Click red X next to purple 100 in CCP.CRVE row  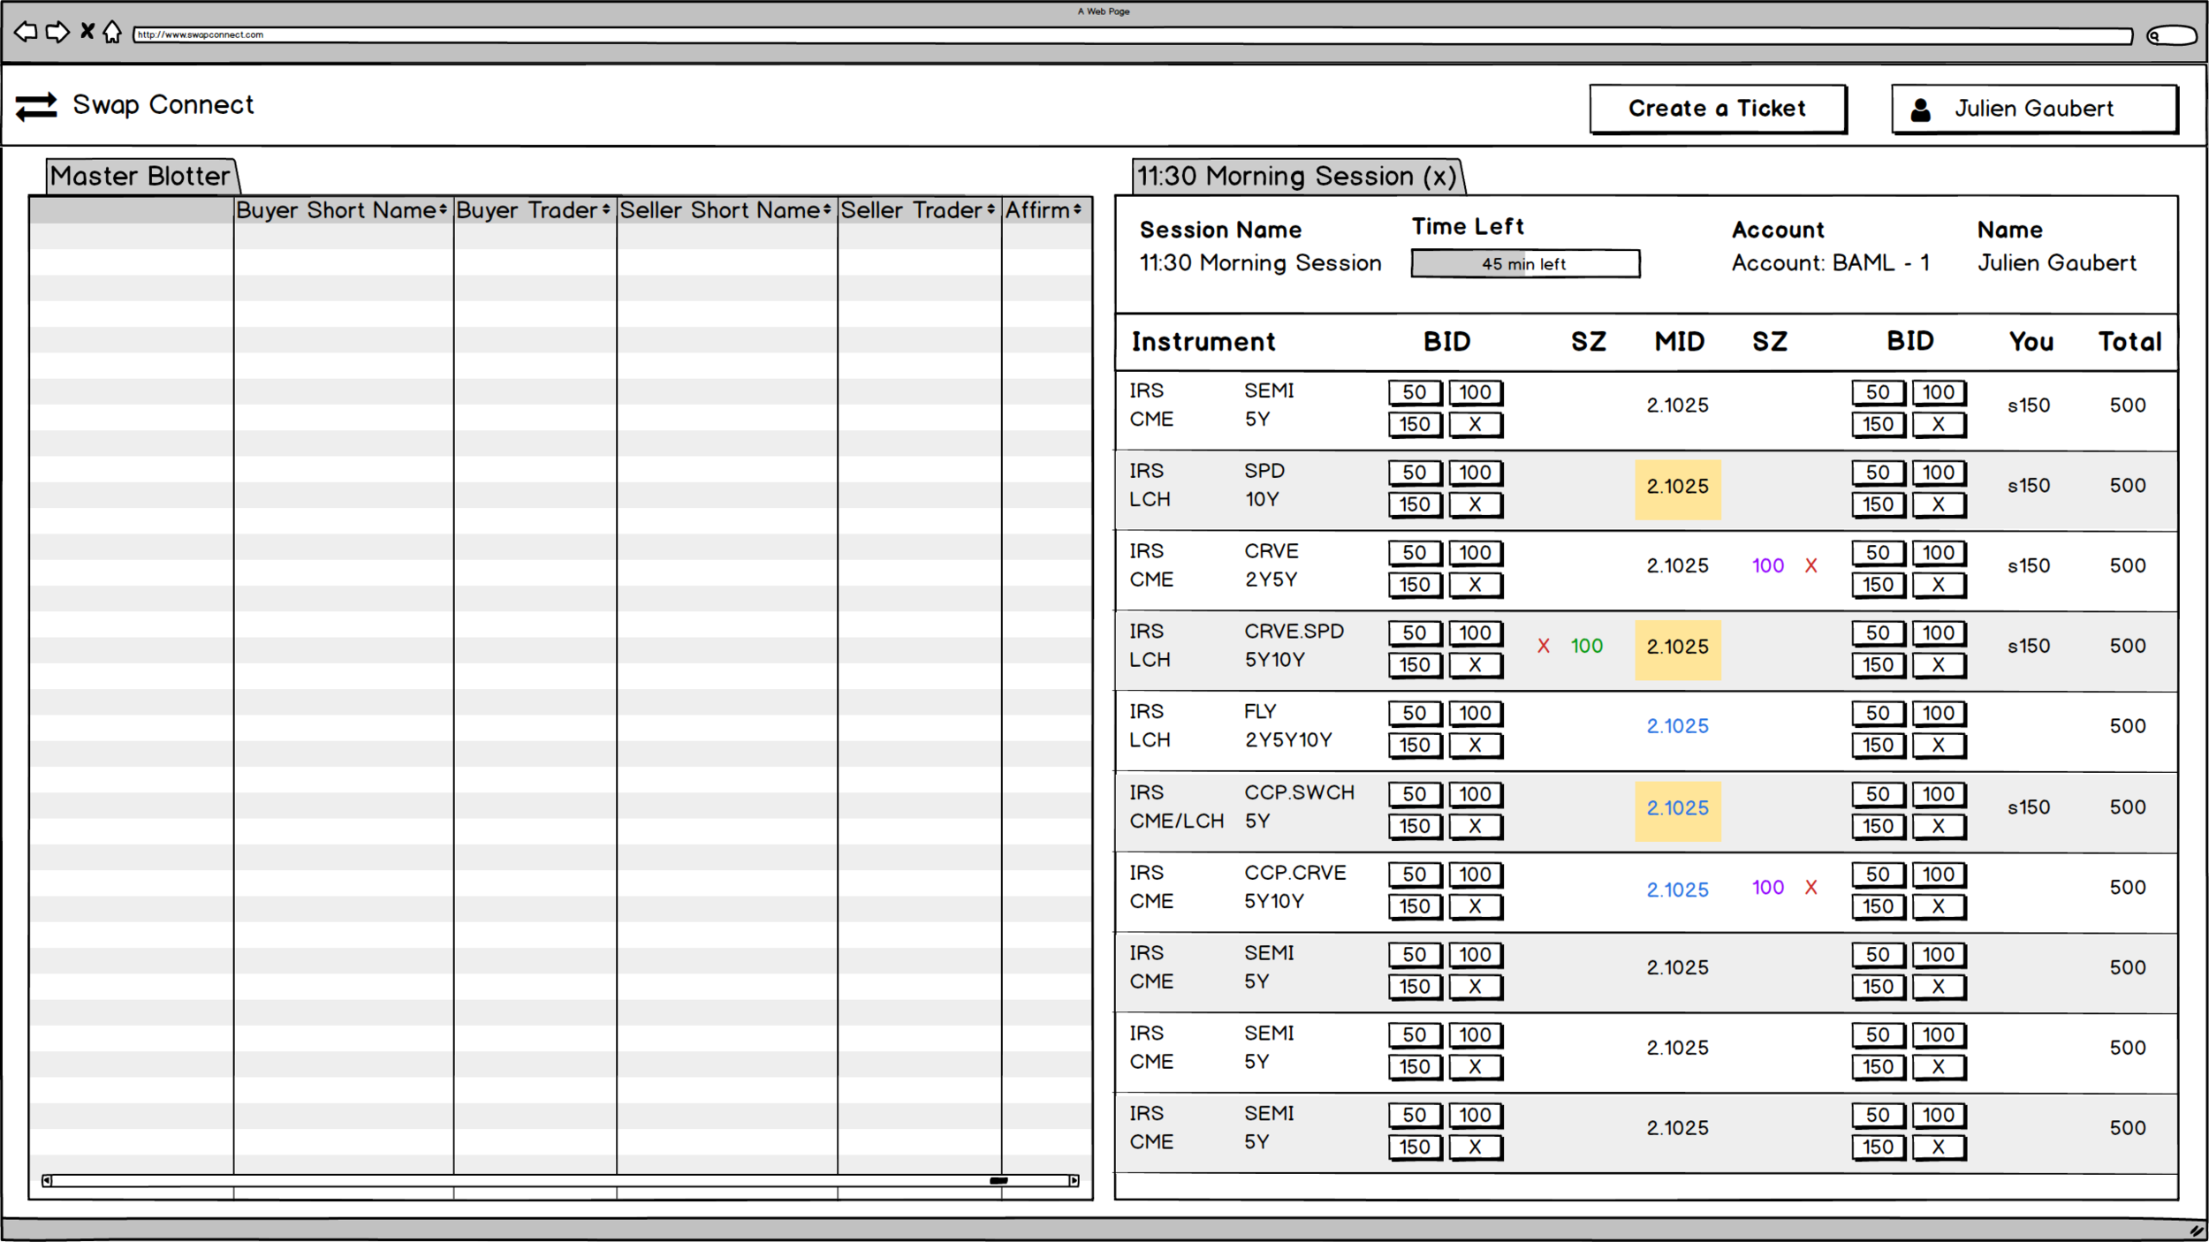pos(1811,888)
